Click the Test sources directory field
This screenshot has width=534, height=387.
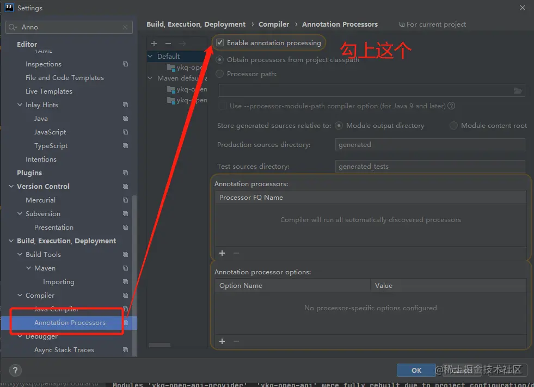click(x=430, y=167)
